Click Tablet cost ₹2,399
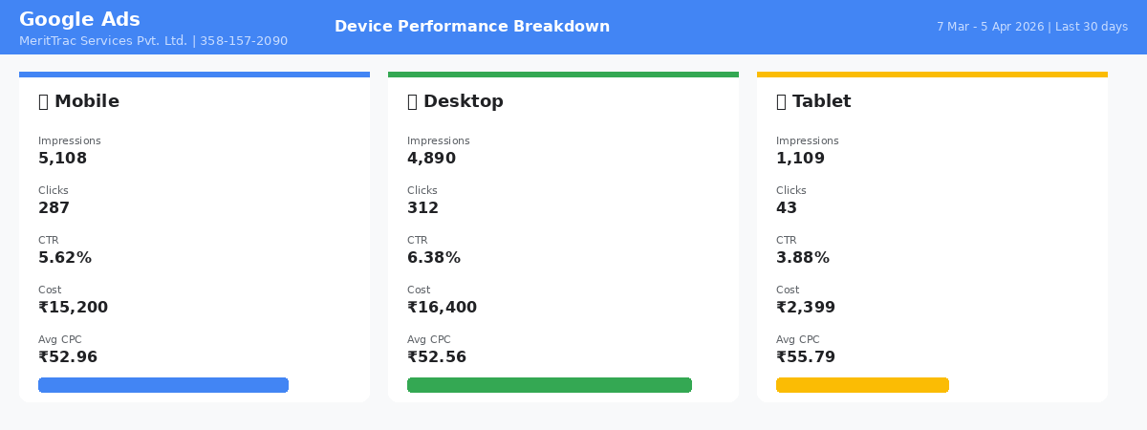 coord(806,308)
